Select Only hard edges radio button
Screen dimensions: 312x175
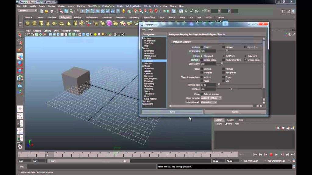pos(245,56)
